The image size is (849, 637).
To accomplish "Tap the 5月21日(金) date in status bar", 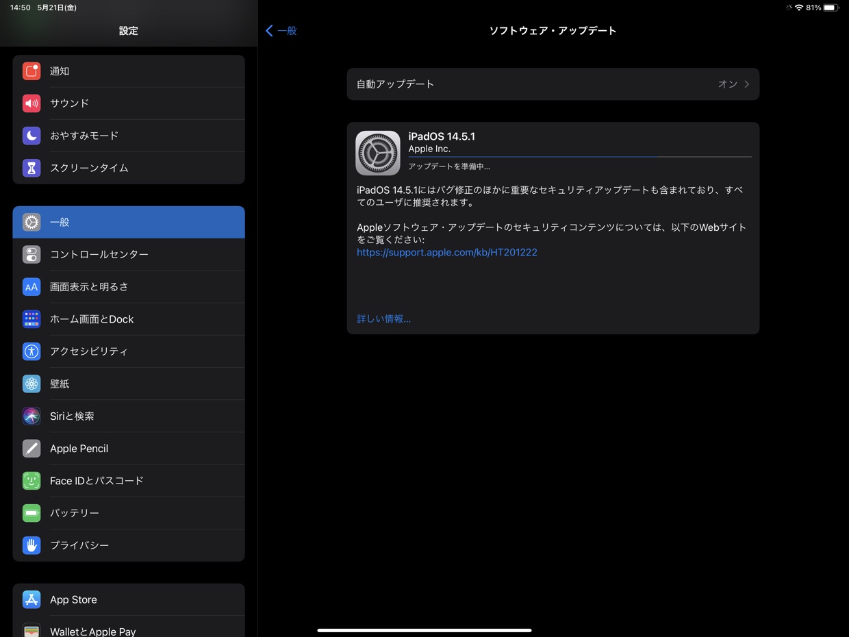I will [x=57, y=8].
